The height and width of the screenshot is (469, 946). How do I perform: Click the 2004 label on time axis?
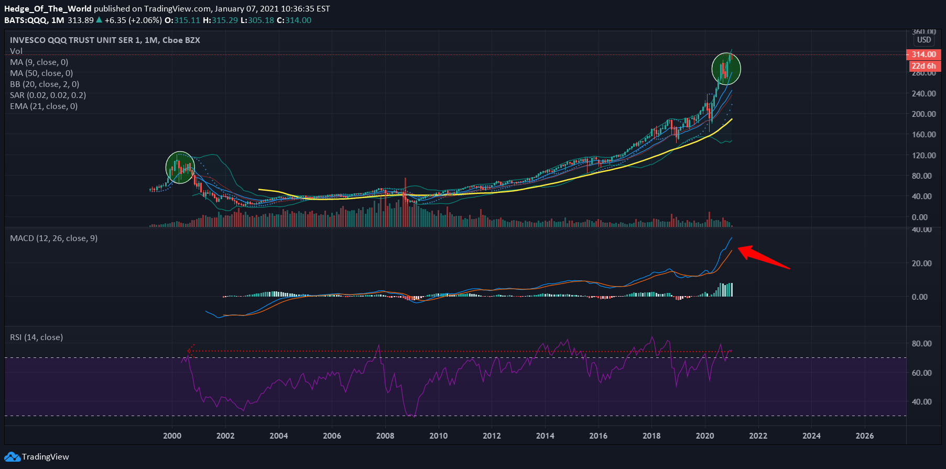(279, 436)
